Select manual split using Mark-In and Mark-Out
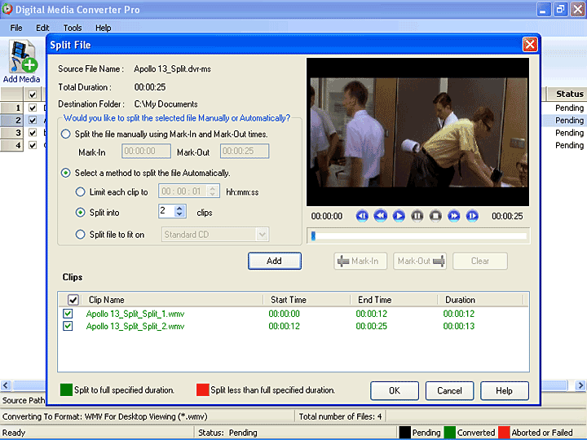The image size is (587, 440). pyautogui.click(x=66, y=134)
